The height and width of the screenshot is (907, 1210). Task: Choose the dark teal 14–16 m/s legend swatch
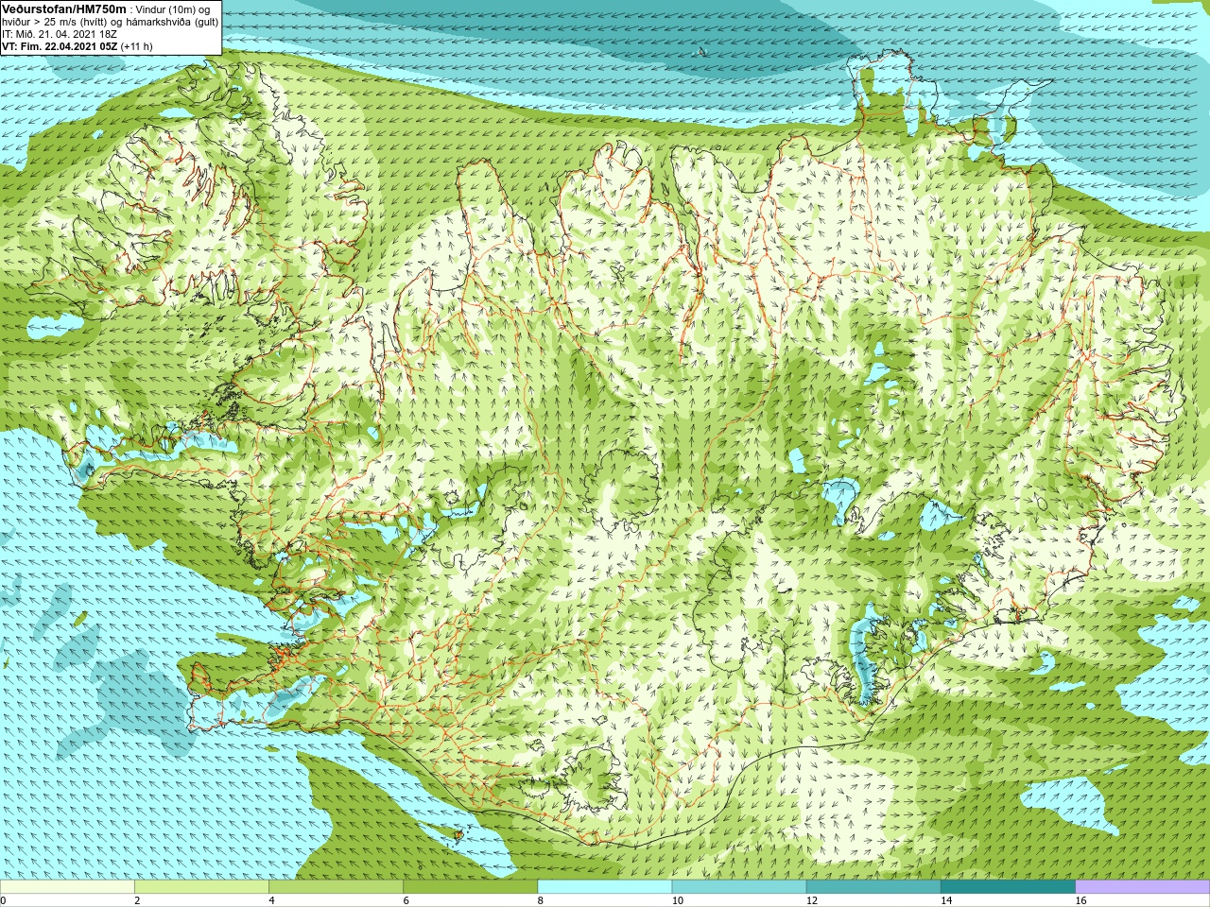[x=1008, y=887]
